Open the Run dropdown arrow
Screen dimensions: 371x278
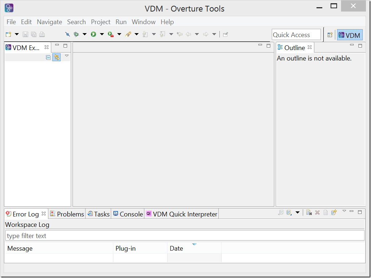(102, 35)
